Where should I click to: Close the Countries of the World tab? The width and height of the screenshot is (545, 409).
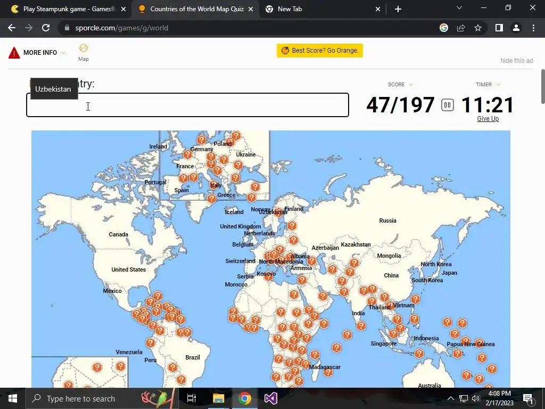click(x=251, y=10)
